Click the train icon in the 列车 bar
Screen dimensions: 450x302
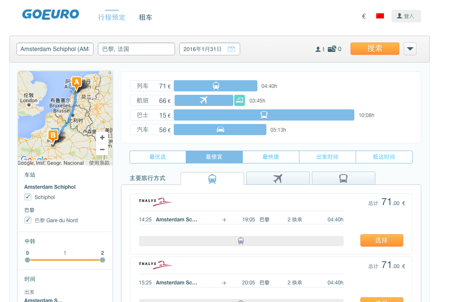[x=216, y=86]
